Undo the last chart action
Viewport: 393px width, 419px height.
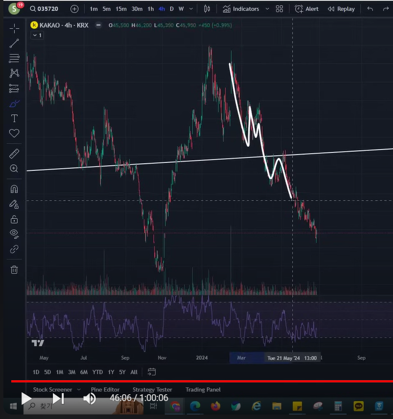pyautogui.click(x=370, y=9)
